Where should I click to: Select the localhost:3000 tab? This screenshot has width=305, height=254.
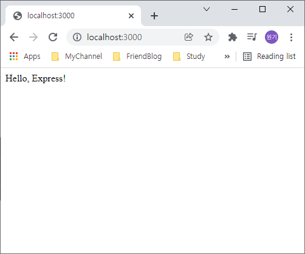tap(73, 16)
